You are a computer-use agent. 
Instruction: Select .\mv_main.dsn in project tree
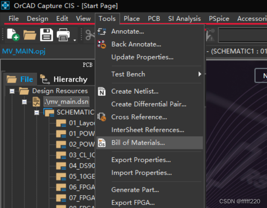pos(66,102)
